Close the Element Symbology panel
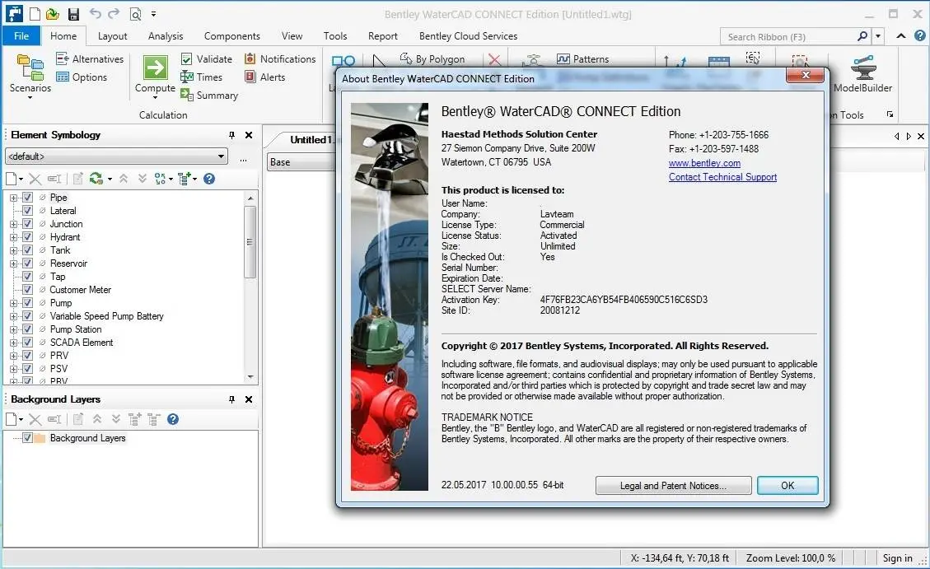Viewport: 930px width, 569px height. 249,135
